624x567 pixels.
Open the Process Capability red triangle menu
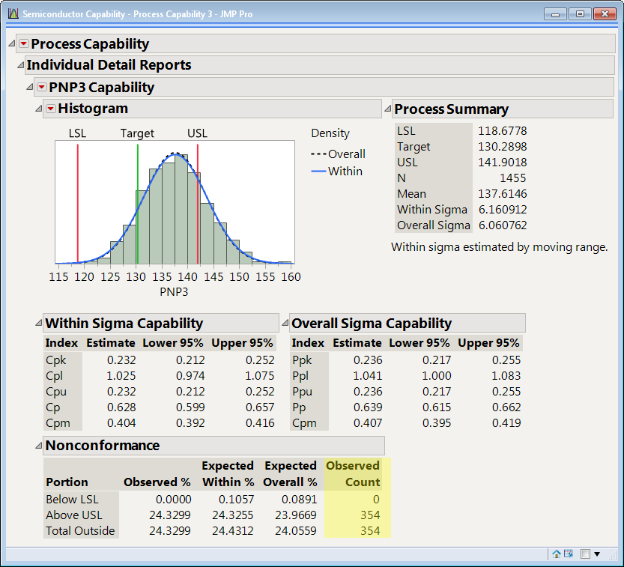[24, 43]
